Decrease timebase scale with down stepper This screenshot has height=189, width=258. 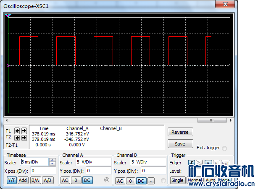point(53,163)
